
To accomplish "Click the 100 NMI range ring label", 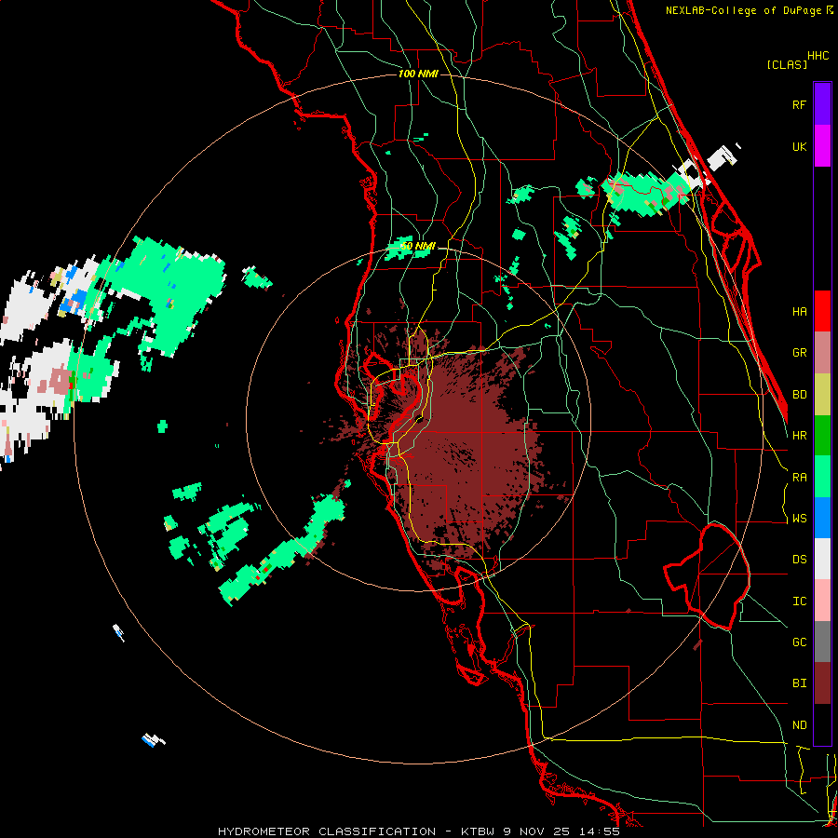I will [x=418, y=74].
